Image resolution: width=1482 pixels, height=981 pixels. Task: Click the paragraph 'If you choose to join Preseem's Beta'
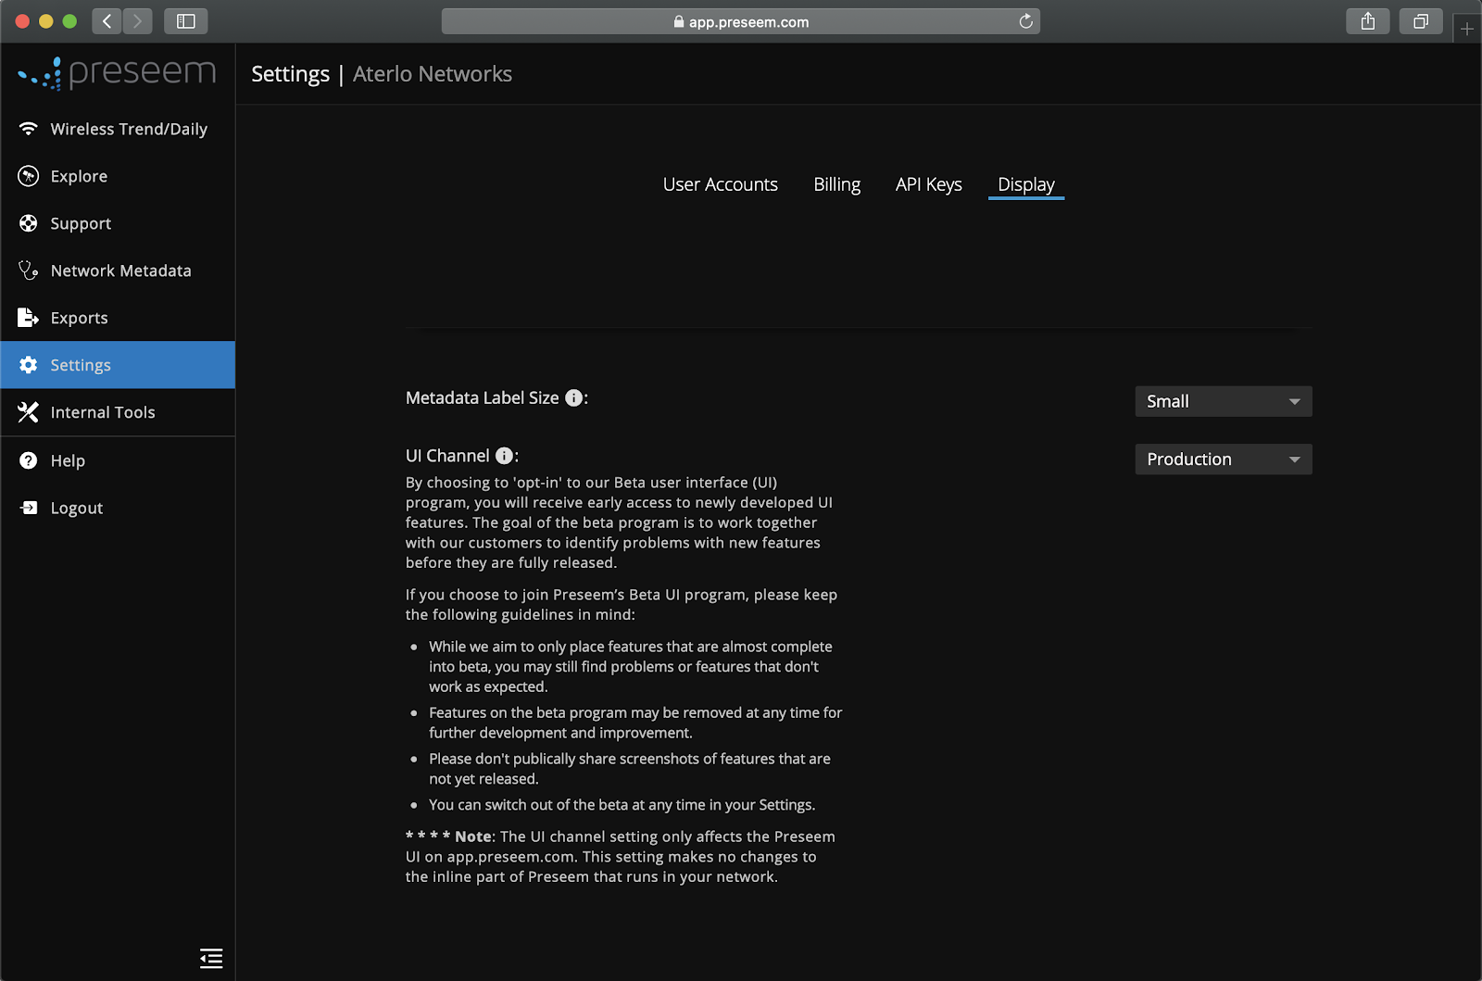[622, 605]
